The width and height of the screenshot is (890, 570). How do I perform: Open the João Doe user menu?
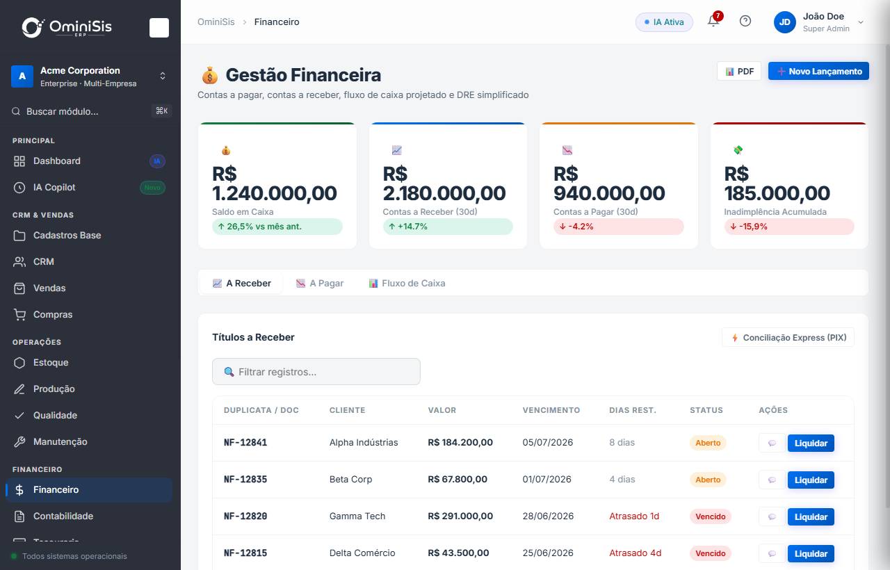(x=819, y=22)
